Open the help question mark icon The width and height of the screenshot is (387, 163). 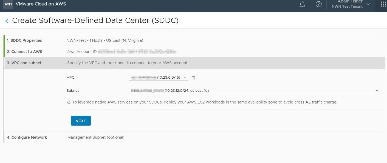[x=318, y=4]
